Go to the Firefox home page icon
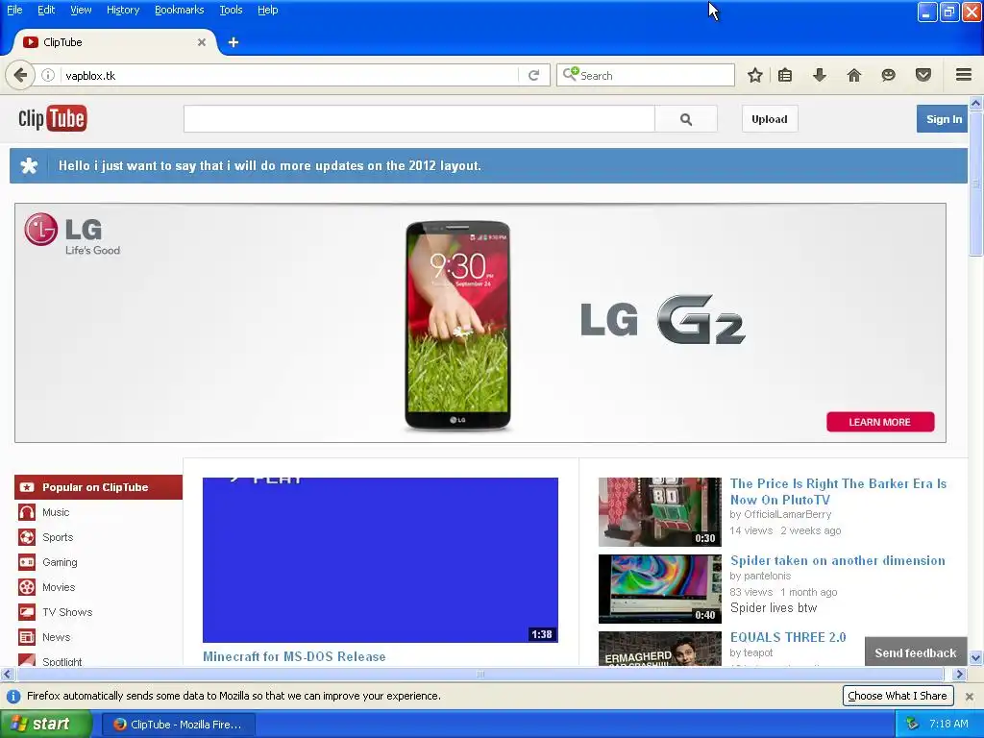Image resolution: width=984 pixels, height=738 pixels. tap(853, 75)
